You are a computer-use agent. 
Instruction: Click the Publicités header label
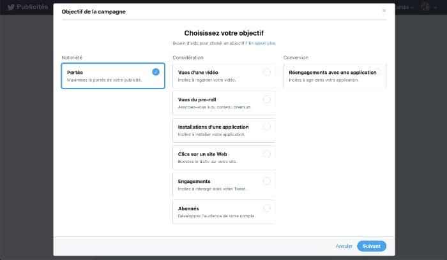(33, 7)
